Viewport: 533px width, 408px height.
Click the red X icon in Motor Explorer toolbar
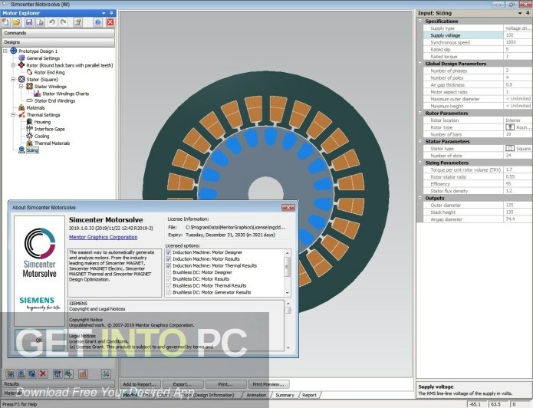110,22
